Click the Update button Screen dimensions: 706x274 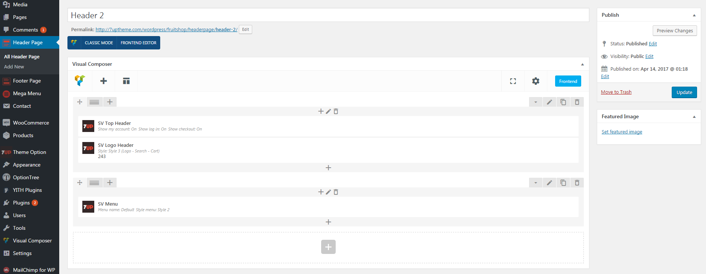point(684,92)
